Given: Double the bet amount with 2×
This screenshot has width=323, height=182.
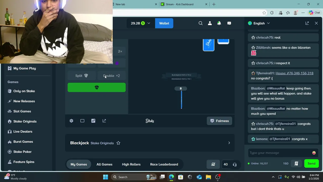Looking at the screenshot, I should coord(120,51).
